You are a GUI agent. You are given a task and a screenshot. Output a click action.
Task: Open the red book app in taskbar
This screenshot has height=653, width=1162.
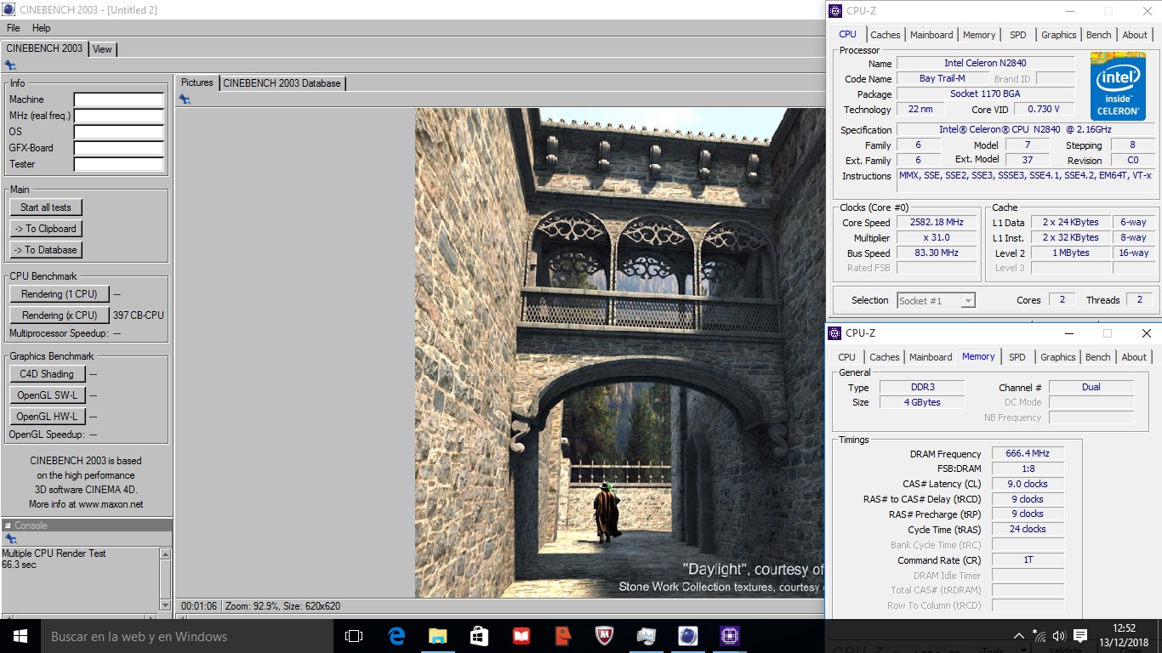pos(521,636)
